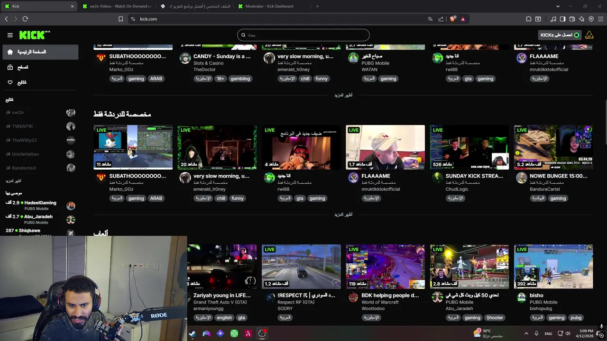Switch to the Arabic-titled third browser tab

195,6
